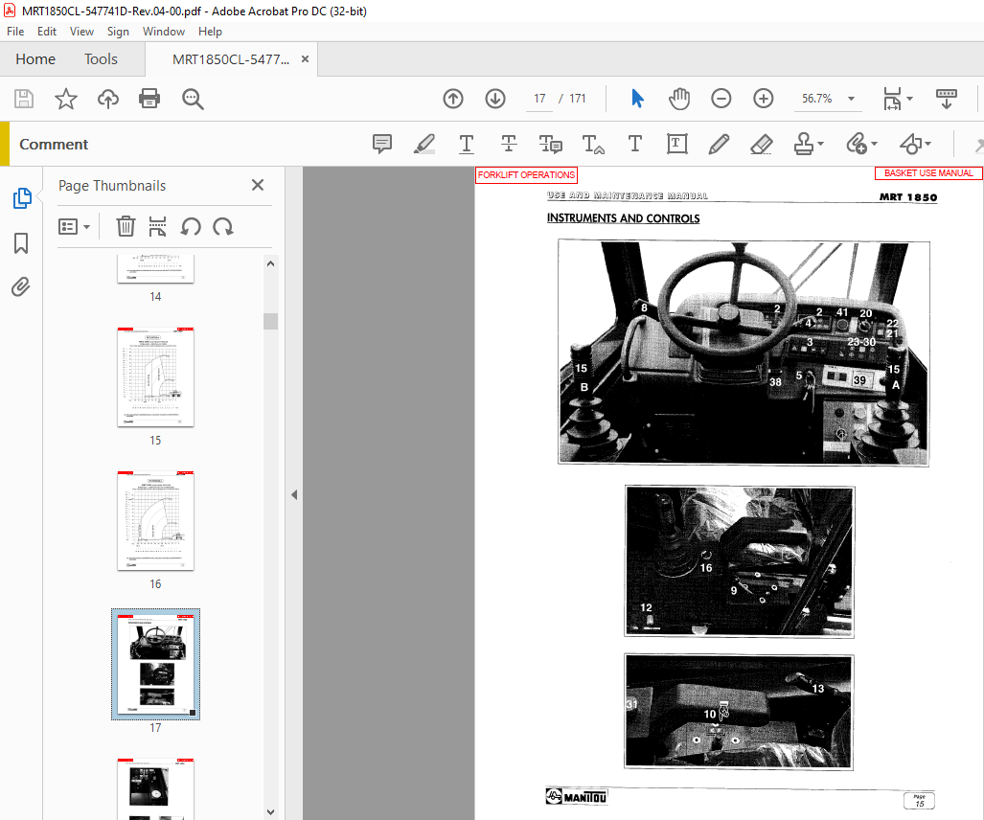Go to the next page arrow
This screenshot has width=984, height=820.
495,99
